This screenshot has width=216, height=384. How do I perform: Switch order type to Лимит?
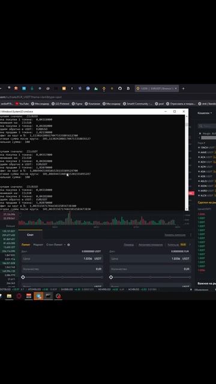pos(26,245)
